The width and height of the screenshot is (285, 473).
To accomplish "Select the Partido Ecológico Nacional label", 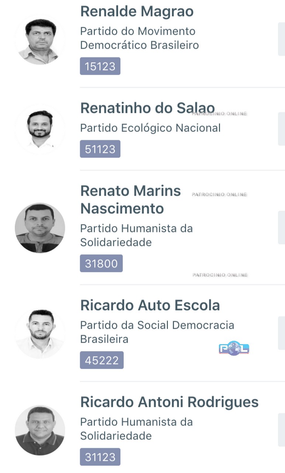I will coord(150,128).
